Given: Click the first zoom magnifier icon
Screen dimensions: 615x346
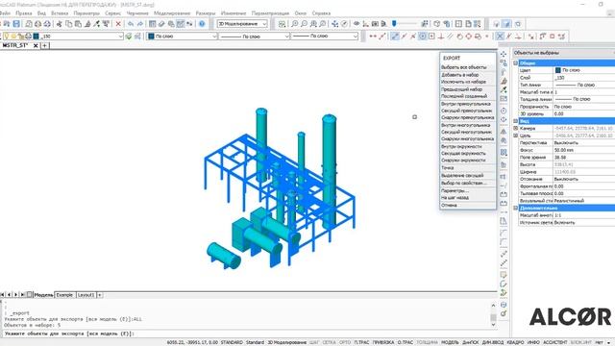Looking at the screenshot, I should click(295, 24).
